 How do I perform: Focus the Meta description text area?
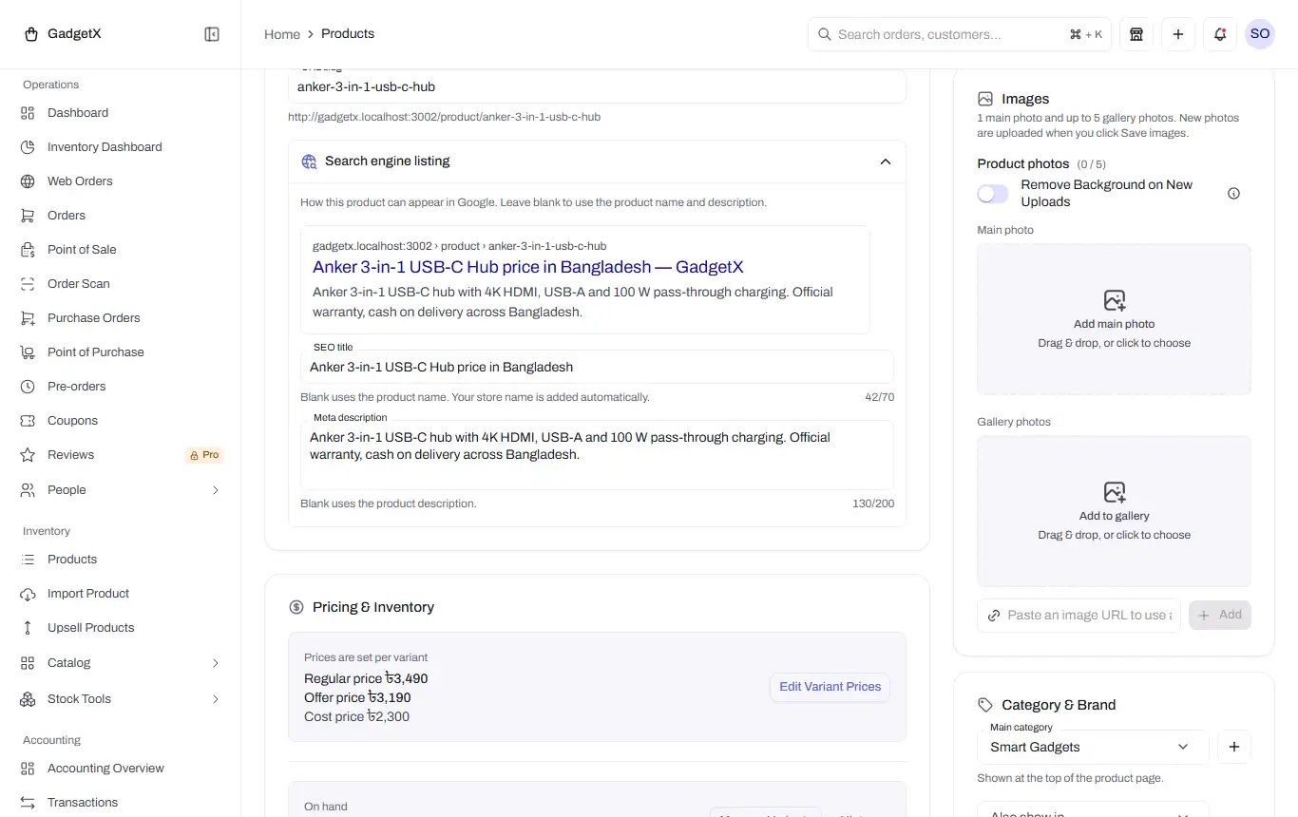[x=597, y=455]
